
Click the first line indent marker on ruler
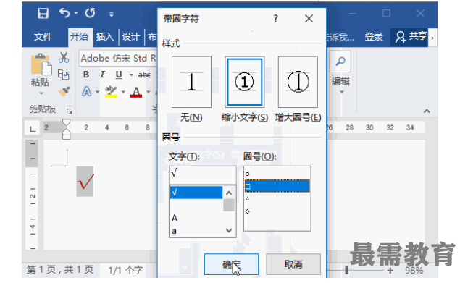67,122
